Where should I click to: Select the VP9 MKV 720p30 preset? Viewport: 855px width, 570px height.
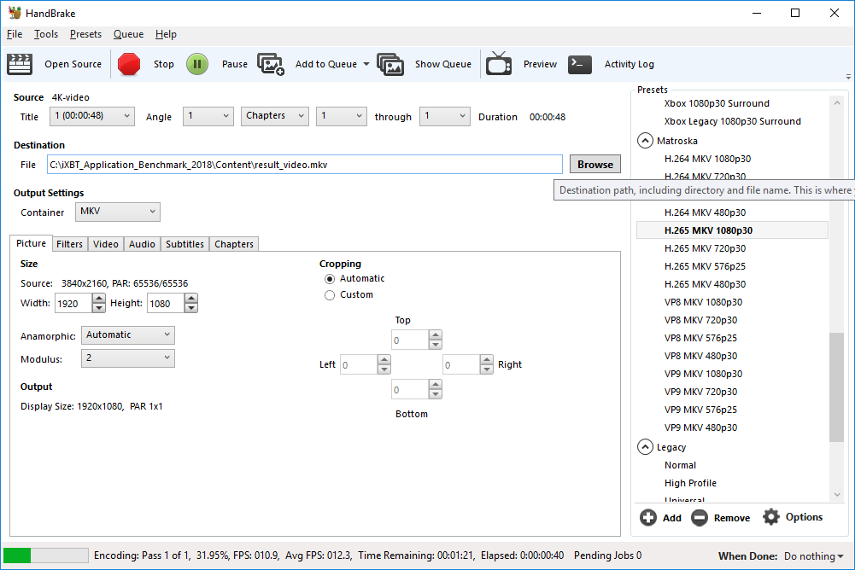pos(700,392)
